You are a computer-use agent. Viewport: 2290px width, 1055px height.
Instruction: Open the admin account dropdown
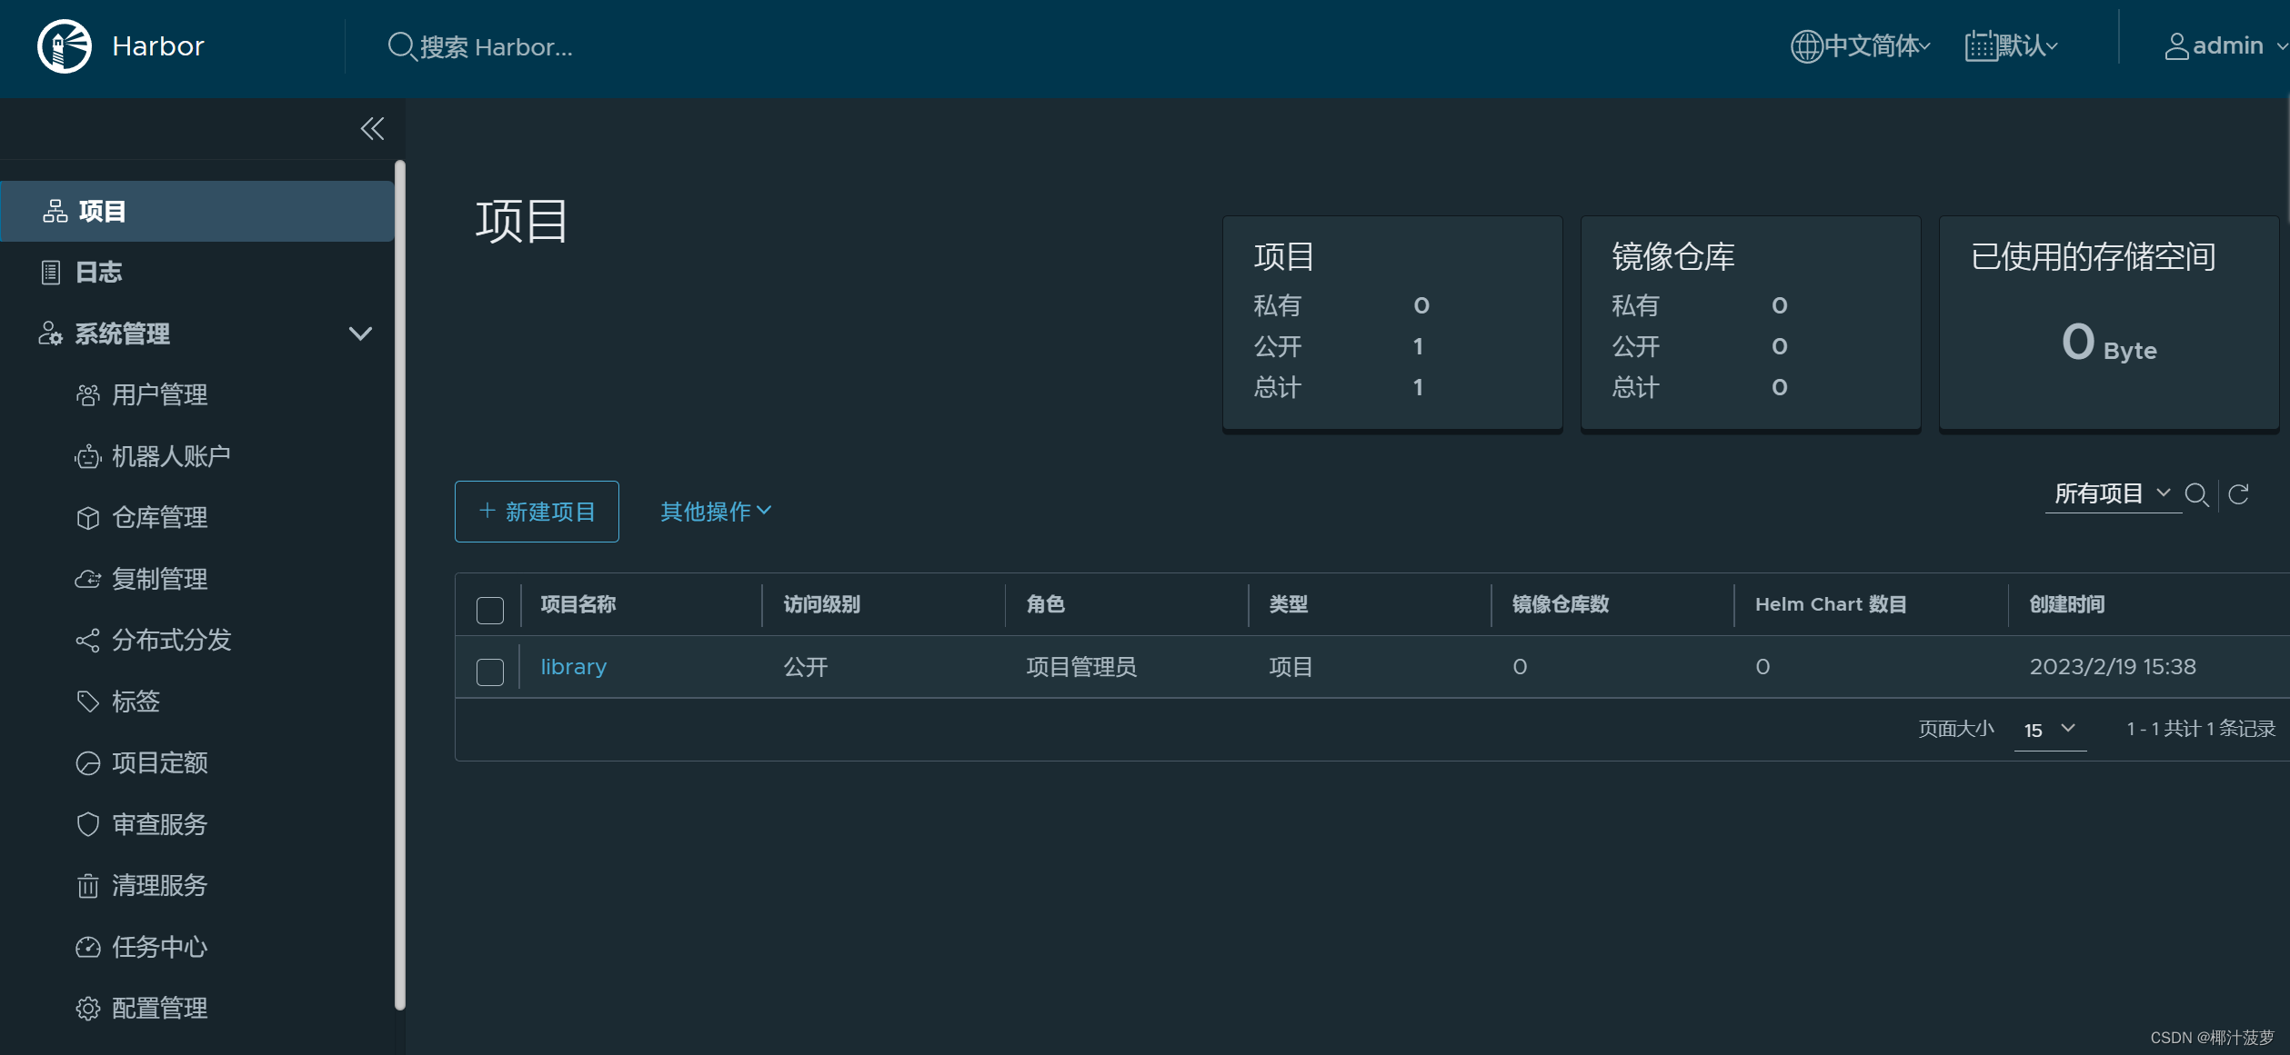pyautogui.click(x=2225, y=46)
